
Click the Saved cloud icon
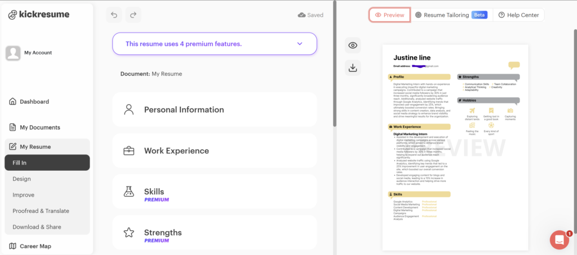coord(302,15)
